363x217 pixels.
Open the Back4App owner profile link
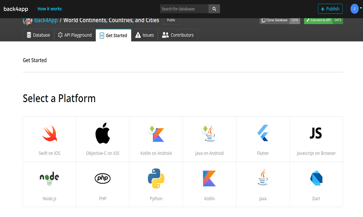(46, 20)
